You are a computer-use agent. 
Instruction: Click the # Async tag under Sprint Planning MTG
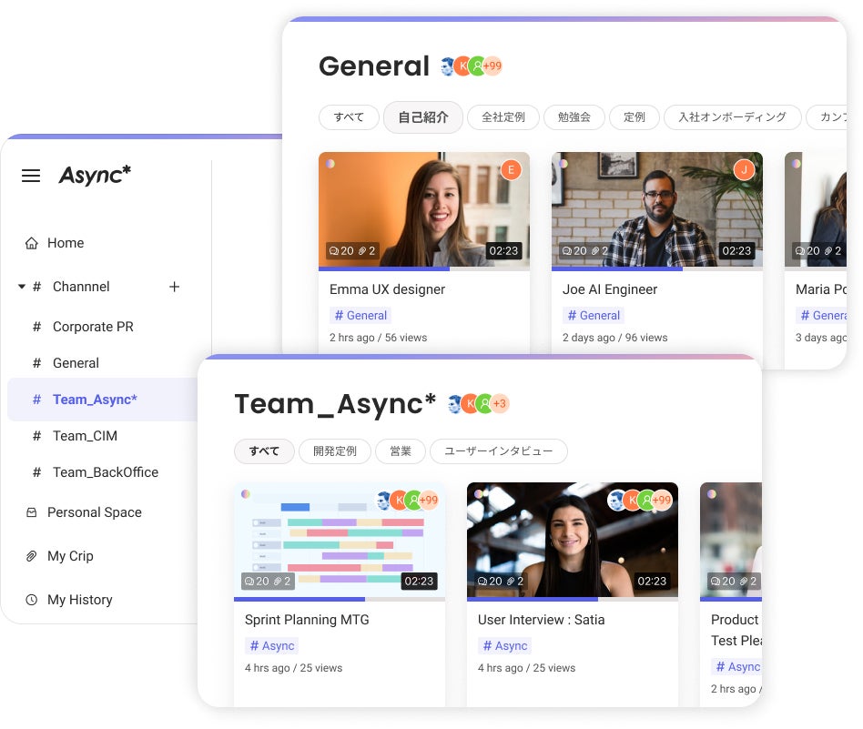(272, 645)
